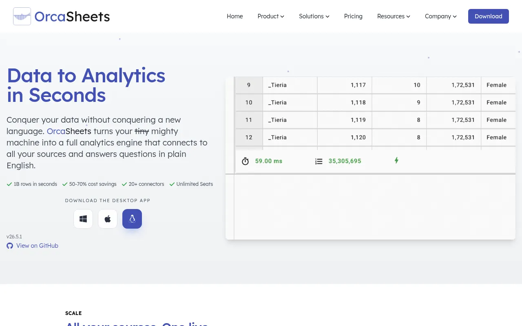Go to the Home menu item

click(235, 16)
